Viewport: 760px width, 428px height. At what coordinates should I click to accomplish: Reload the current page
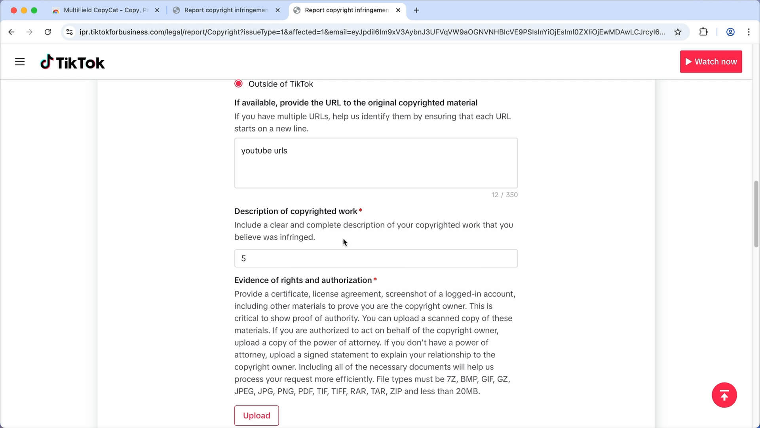[x=48, y=32]
